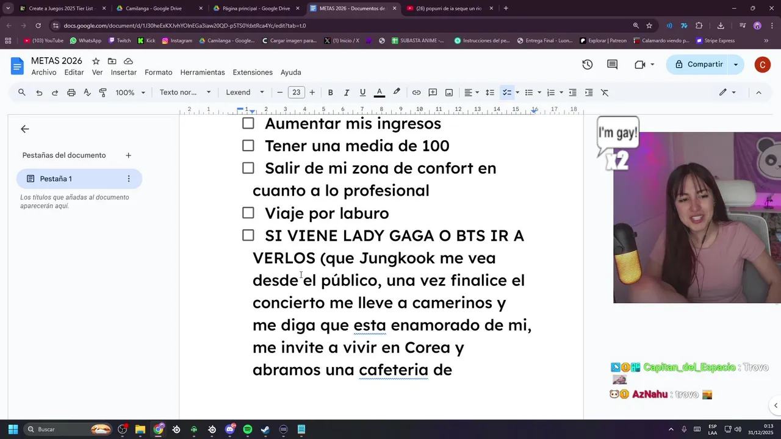
Task: Select Pestaña 1 in the sidebar
Action: tap(79, 179)
